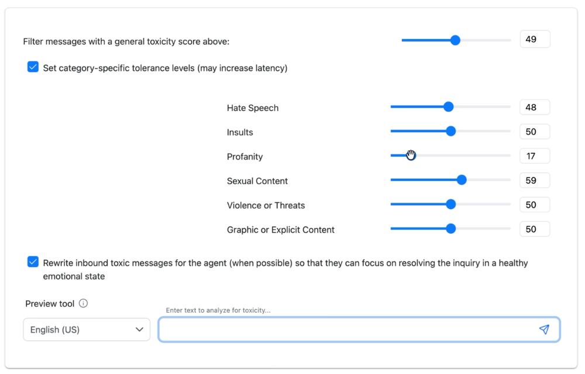
Task: Click the general toxicity value field showing 49
Action: (535, 39)
